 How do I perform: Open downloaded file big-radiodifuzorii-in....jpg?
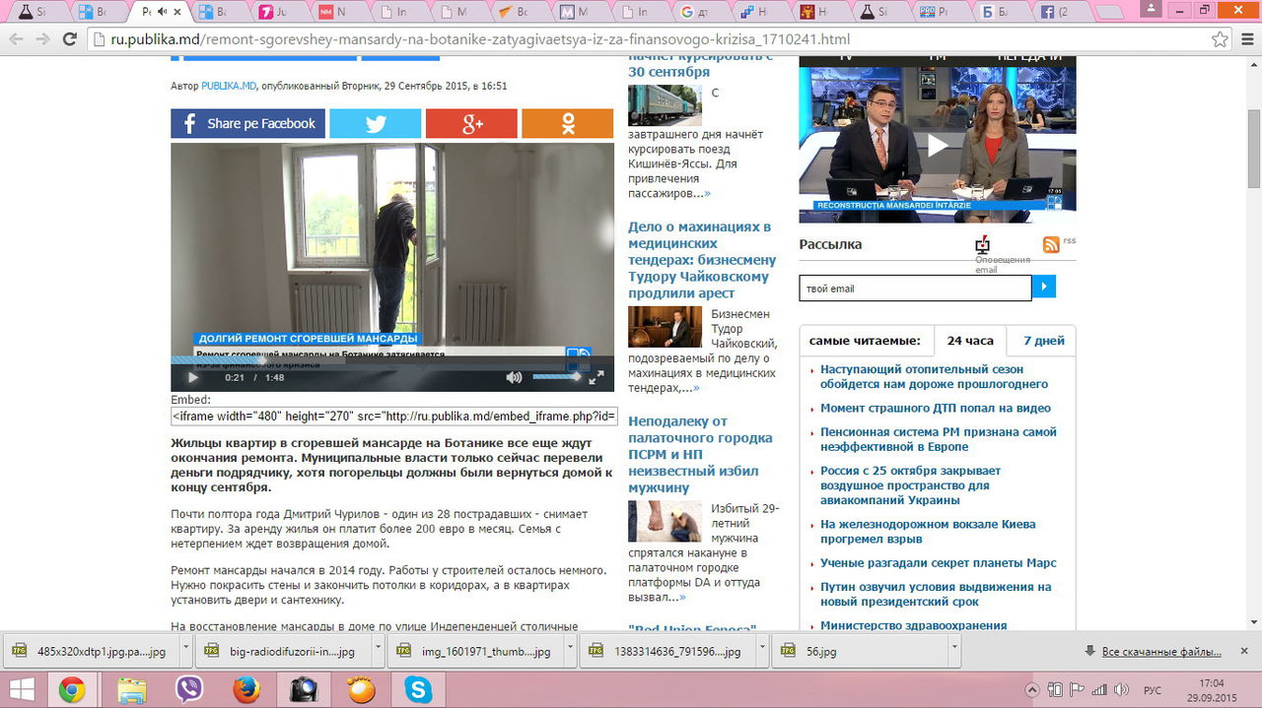coord(281,651)
